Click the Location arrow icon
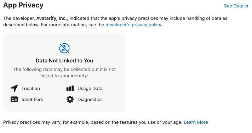The height and width of the screenshot is (133, 252). (14, 88)
